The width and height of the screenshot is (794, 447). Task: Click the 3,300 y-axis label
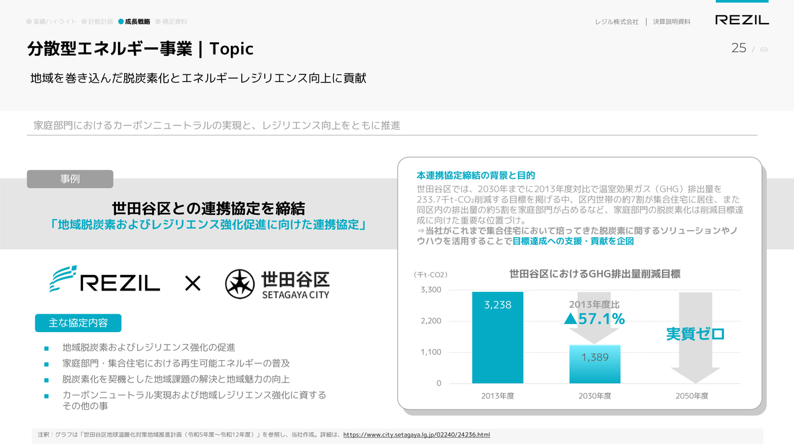click(x=431, y=290)
